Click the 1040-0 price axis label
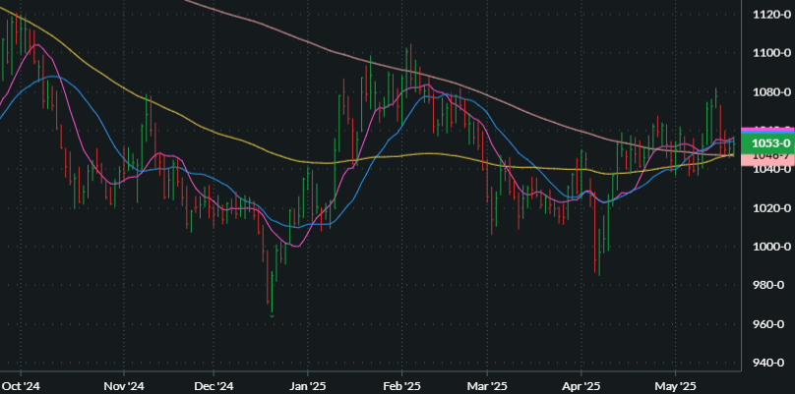795x394 pixels. (771, 170)
